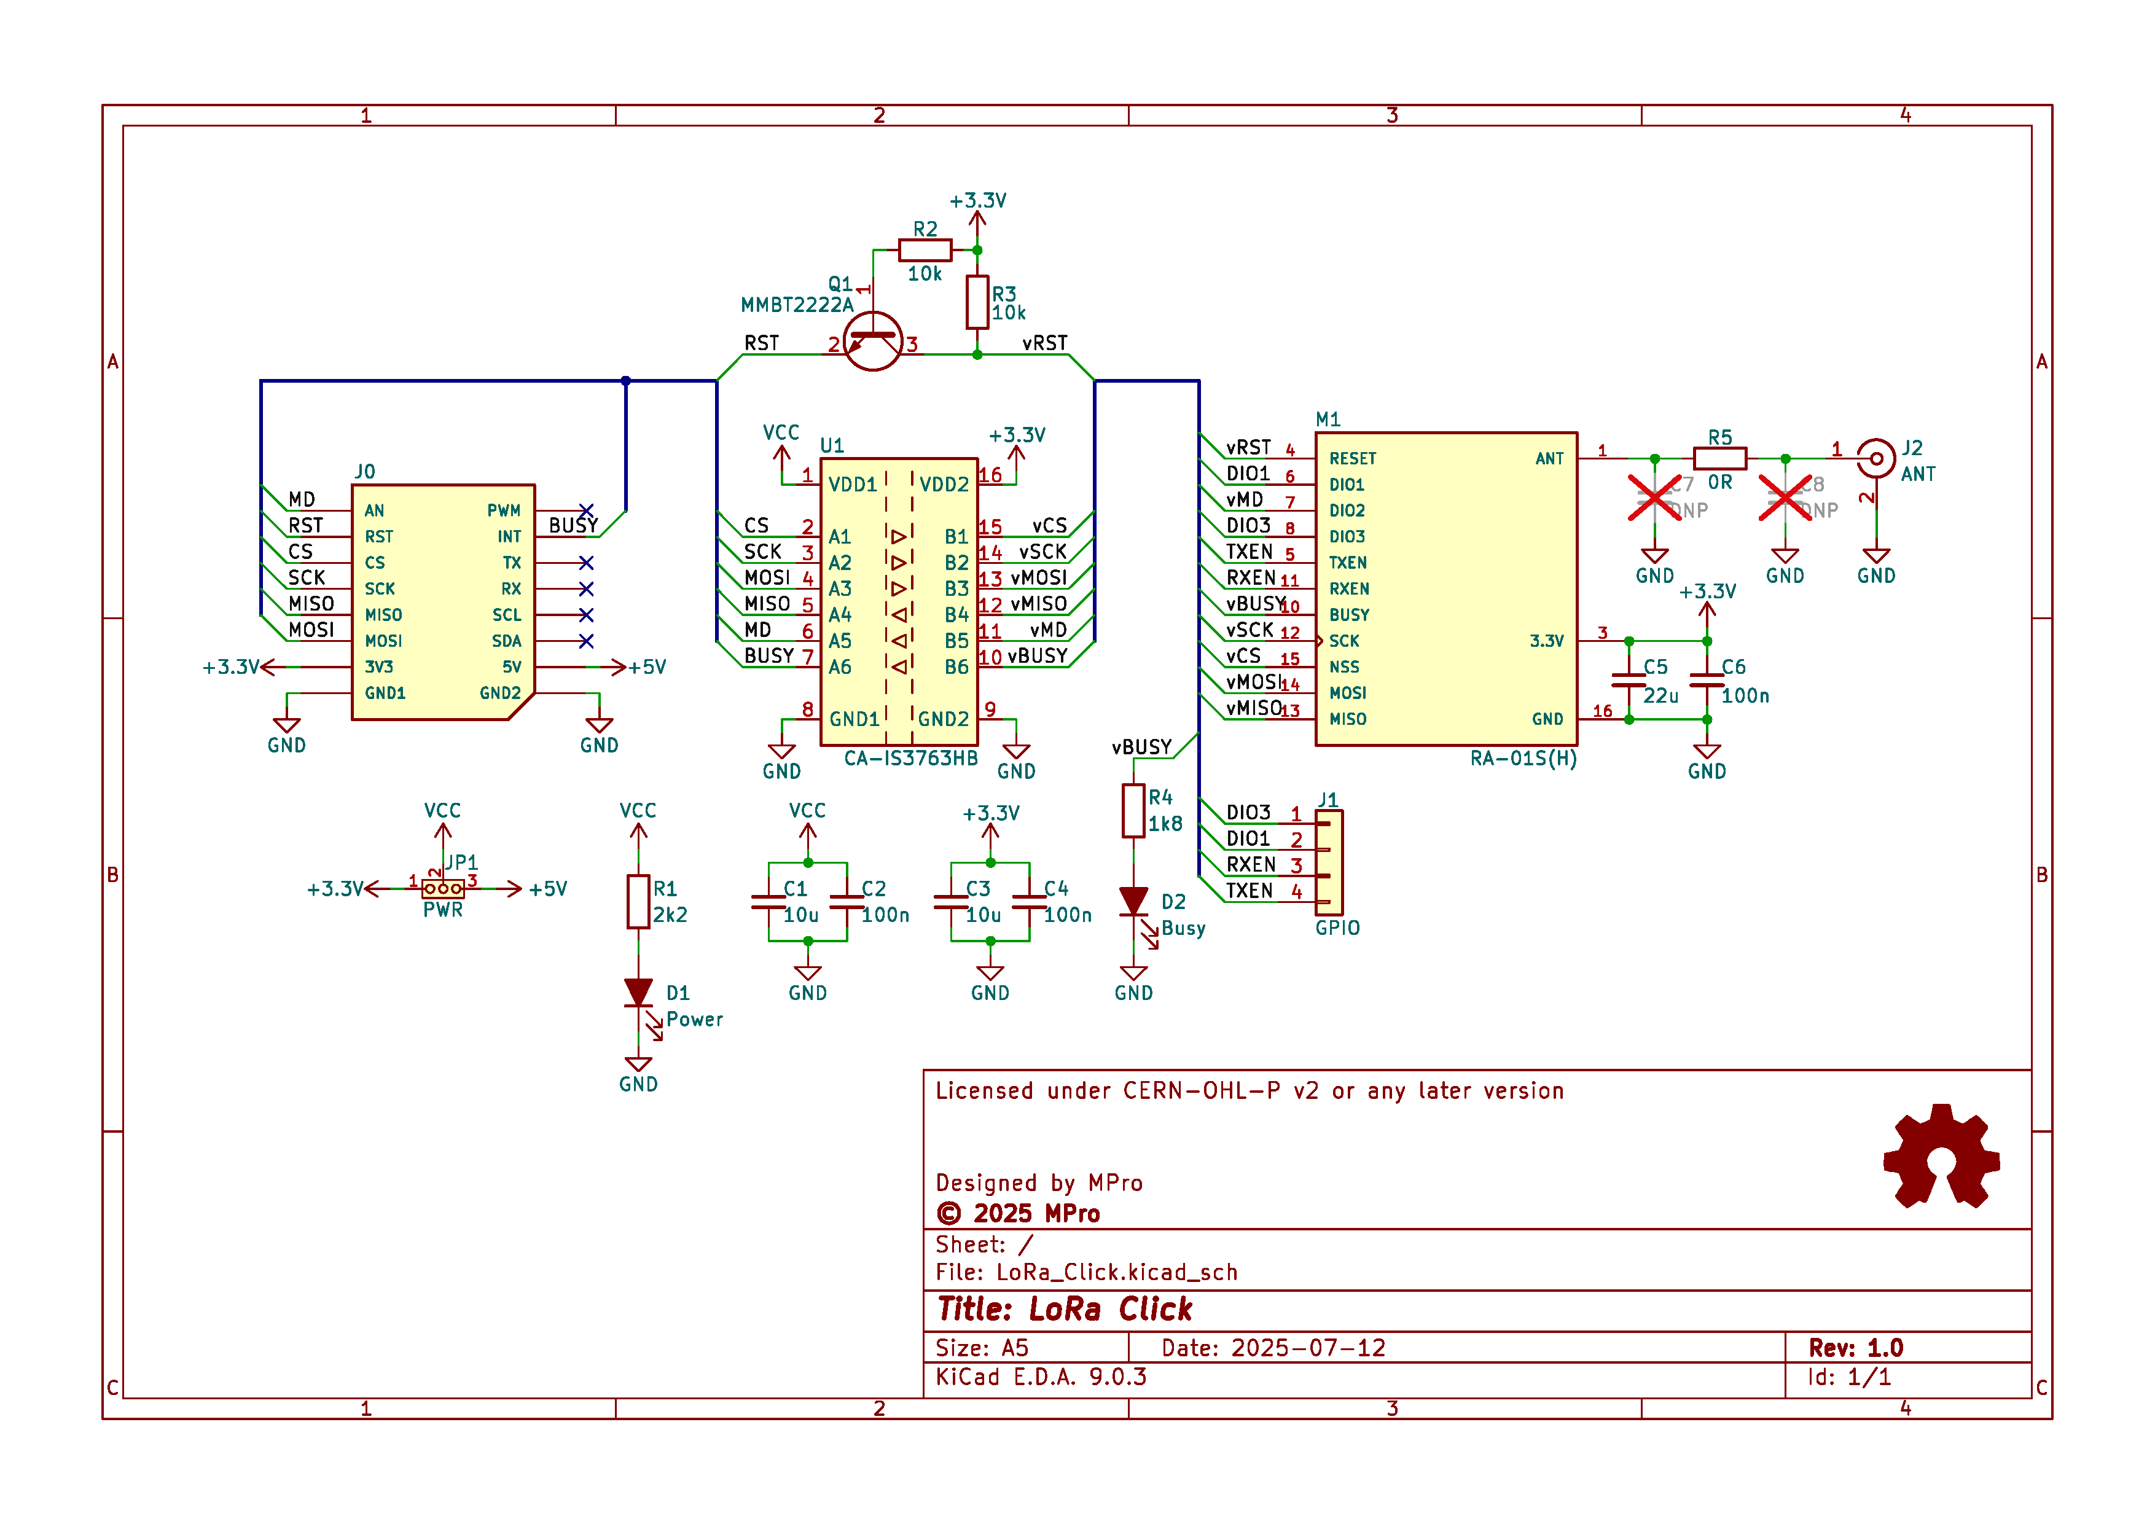Select the J1 GPIO header symbol

1328,862
